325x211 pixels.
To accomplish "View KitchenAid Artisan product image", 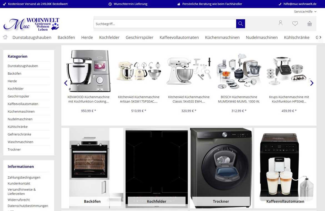I will (139, 71).
